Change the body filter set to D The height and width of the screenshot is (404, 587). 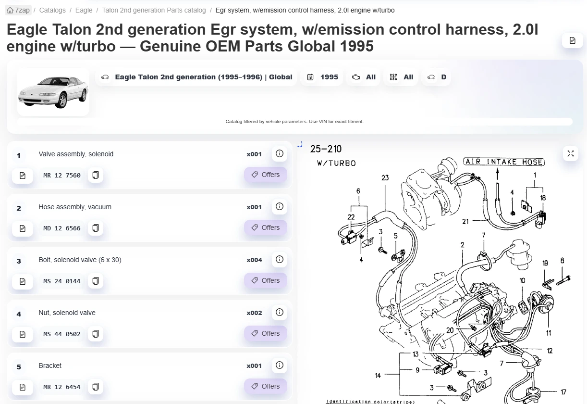point(436,77)
